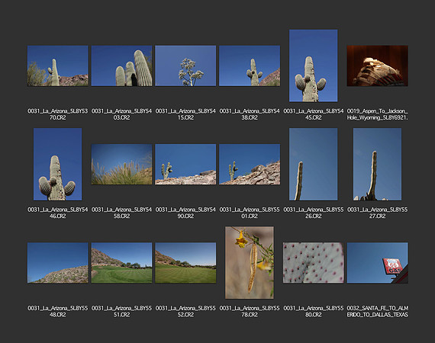Click the filename ending 5L8Y5552.CR2
The width and height of the screenshot is (435, 343).
click(185, 311)
